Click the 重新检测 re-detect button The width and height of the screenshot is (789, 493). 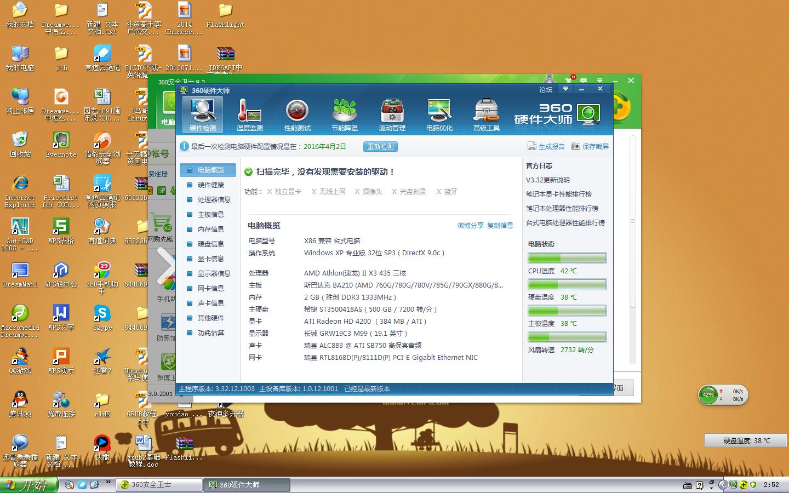tap(380, 147)
